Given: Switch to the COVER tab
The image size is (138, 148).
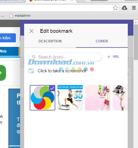Looking at the screenshot, I should click(102, 41).
